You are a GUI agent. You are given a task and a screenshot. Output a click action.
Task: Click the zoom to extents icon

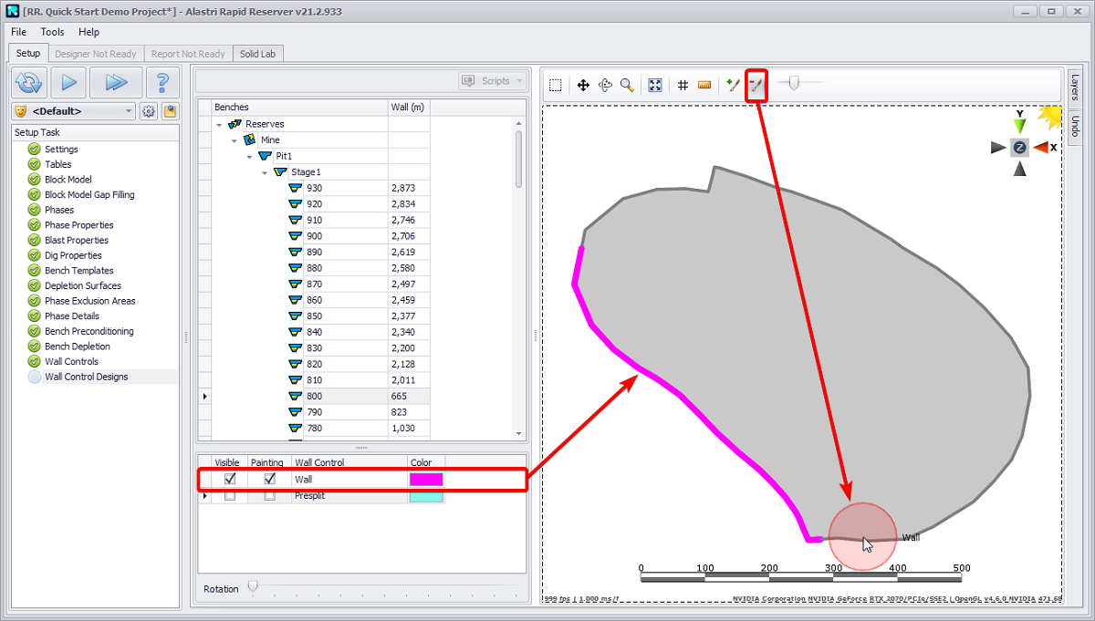click(x=655, y=86)
